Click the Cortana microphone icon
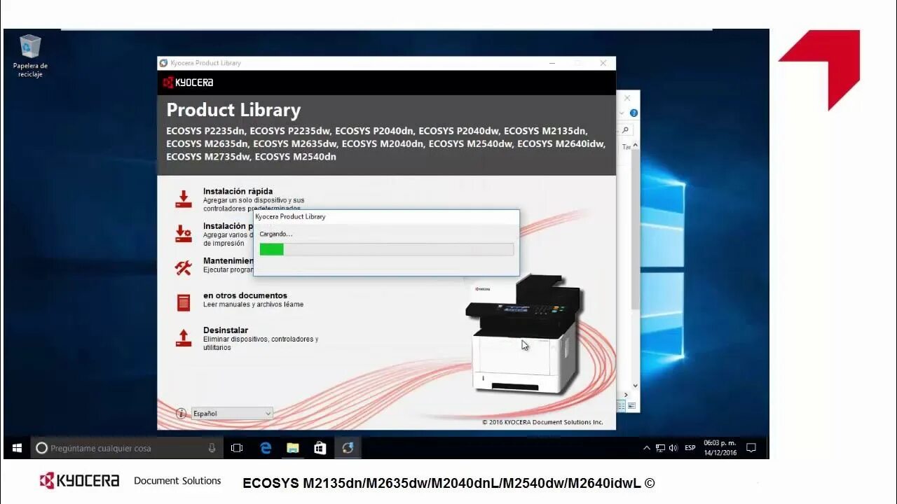Image resolution: width=897 pixels, height=504 pixels. 212,448
